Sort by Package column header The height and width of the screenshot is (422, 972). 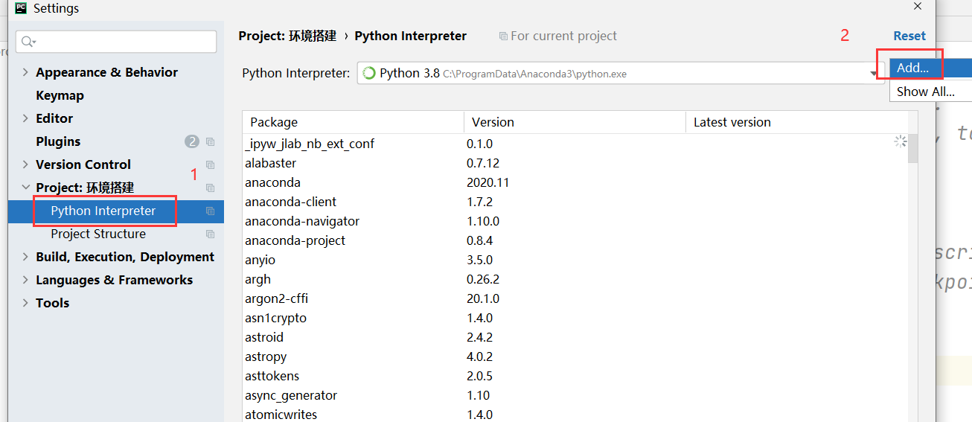point(353,122)
